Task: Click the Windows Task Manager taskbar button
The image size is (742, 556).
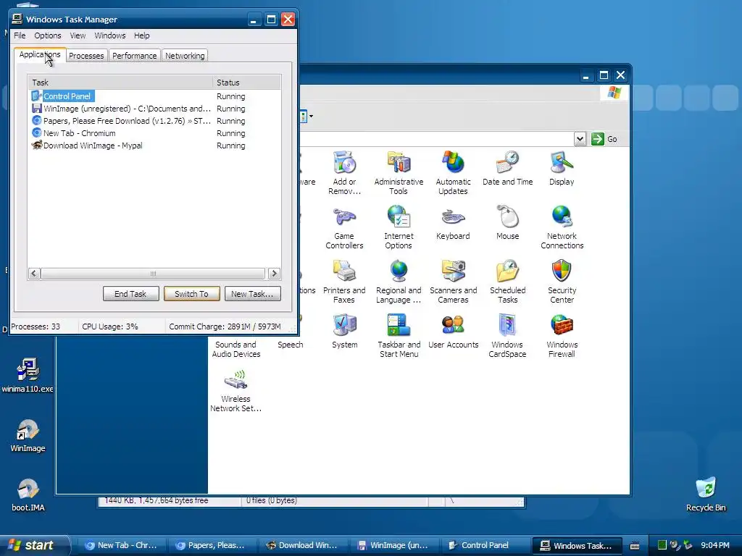Action: (576, 545)
